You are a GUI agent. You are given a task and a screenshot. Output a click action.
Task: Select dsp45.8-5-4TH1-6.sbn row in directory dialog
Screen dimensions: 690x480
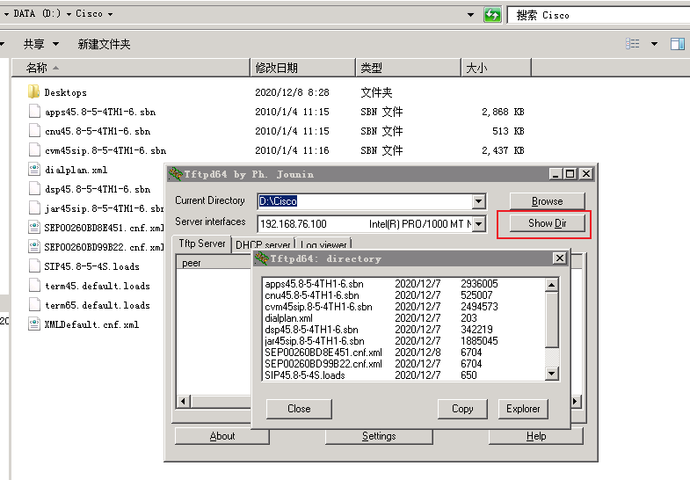403,330
